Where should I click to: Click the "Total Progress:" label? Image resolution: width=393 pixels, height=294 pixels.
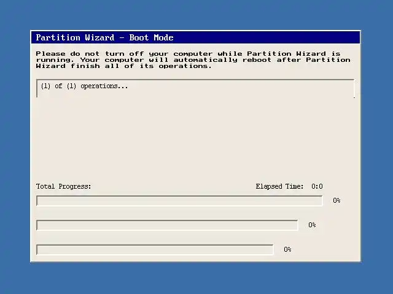pos(64,186)
